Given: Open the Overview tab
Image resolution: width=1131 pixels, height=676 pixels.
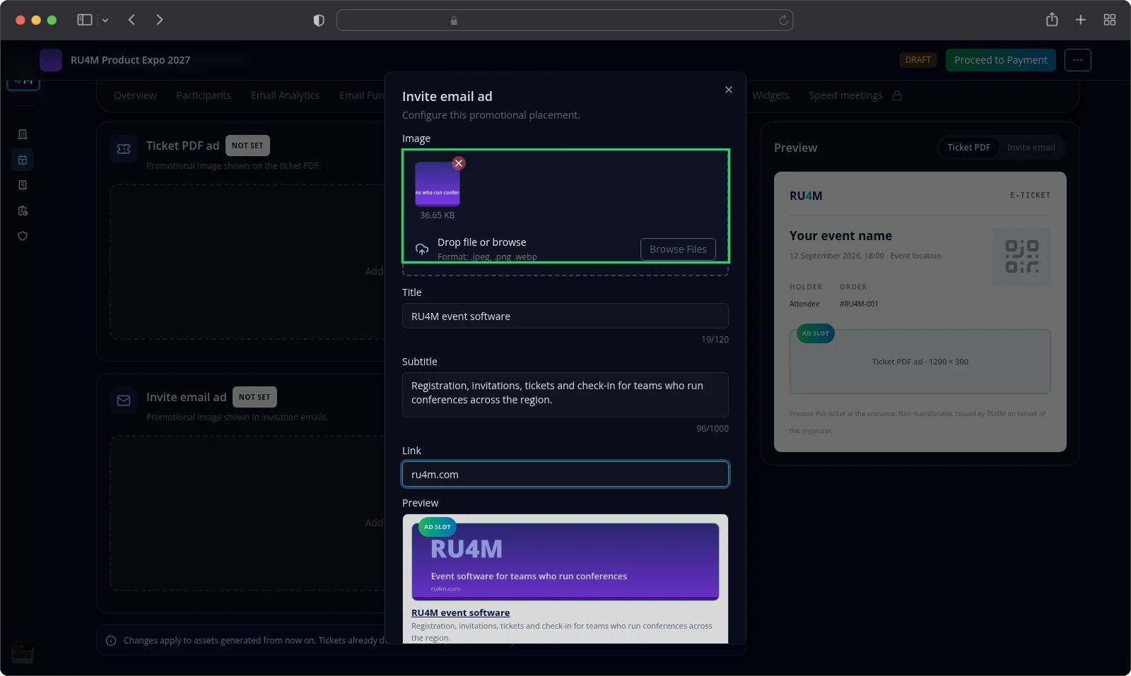Looking at the screenshot, I should coord(135,95).
